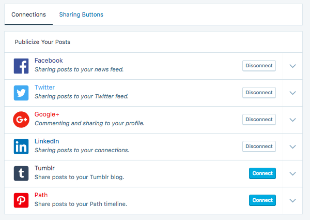Click the Facebook logo icon
310x220 pixels.
[x=21, y=66]
